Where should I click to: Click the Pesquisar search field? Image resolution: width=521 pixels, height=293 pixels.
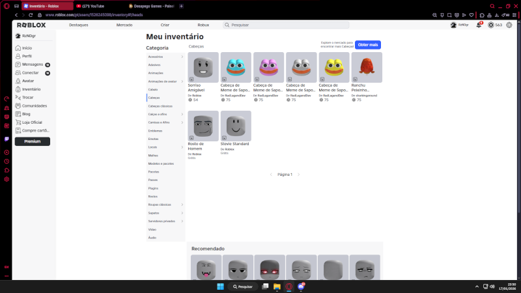(287, 25)
